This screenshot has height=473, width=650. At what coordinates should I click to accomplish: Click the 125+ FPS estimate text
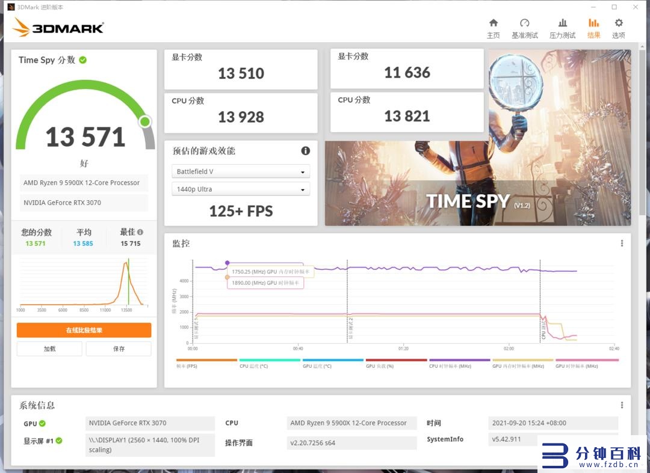pyautogui.click(x=241, y=211)
